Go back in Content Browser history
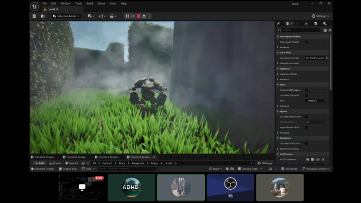This screenshot has width=361, height=203. click(83, 163)
